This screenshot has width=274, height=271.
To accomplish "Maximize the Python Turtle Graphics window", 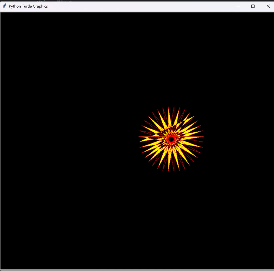I will [253, 6].
